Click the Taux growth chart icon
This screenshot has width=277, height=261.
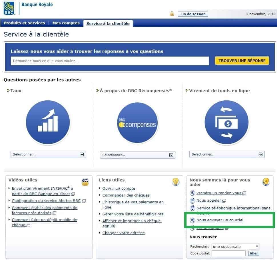(48, 122)
